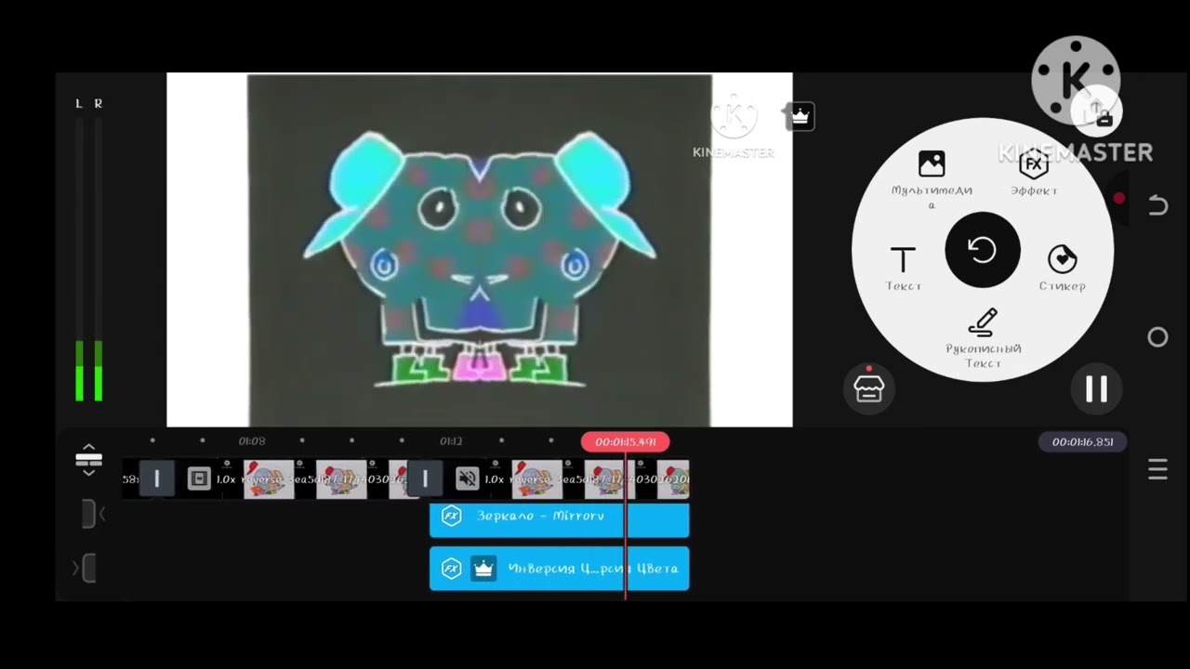Open the KineMaster asset store
Viewport: 1190px width, 669px height.
tap(868, 388)
